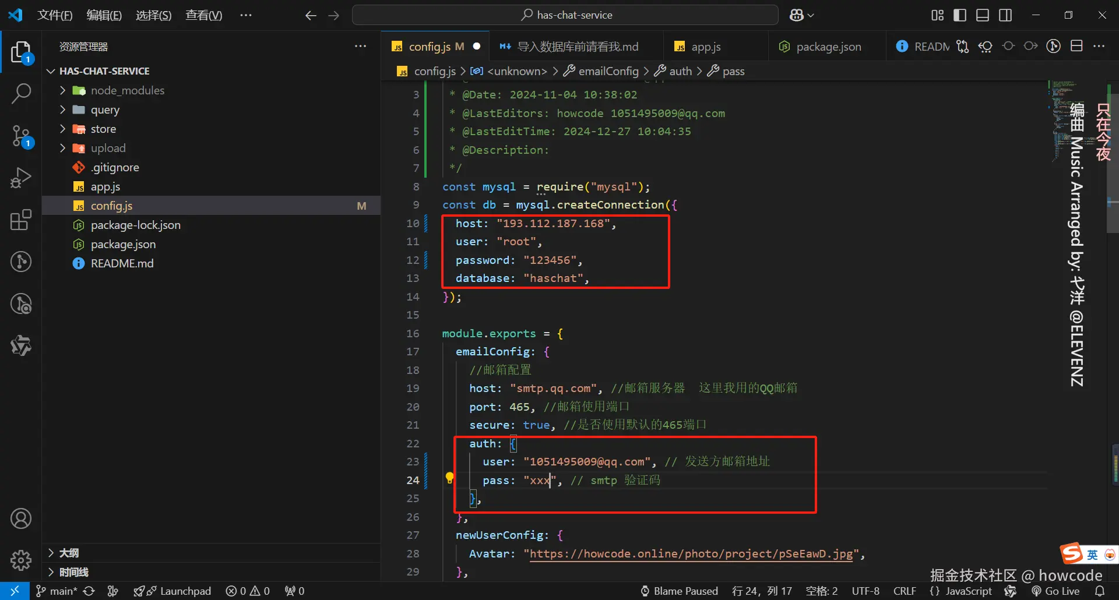Expand the query folder
This screenshot has height=600, width=1119.
[211, 110]
